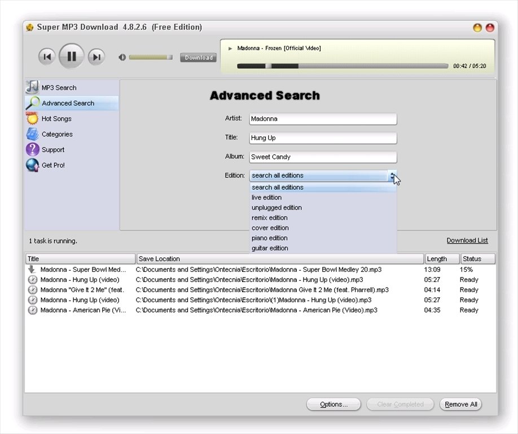Seek in the Frozen playback progress bar
518x434 pixels.
(x=343, y=66)
